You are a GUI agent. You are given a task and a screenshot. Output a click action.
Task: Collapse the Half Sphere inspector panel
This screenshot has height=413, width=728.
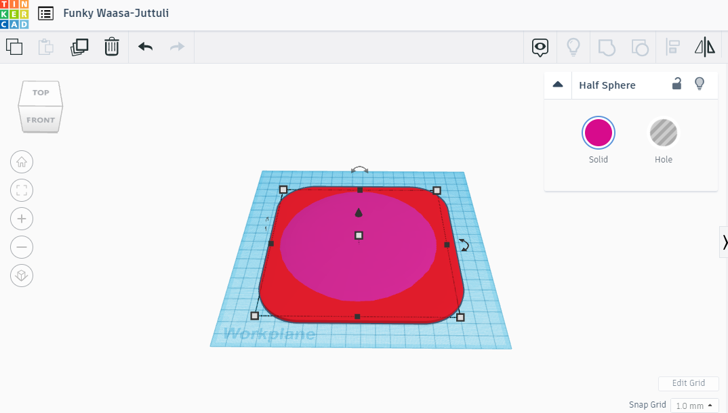(558, 85)
